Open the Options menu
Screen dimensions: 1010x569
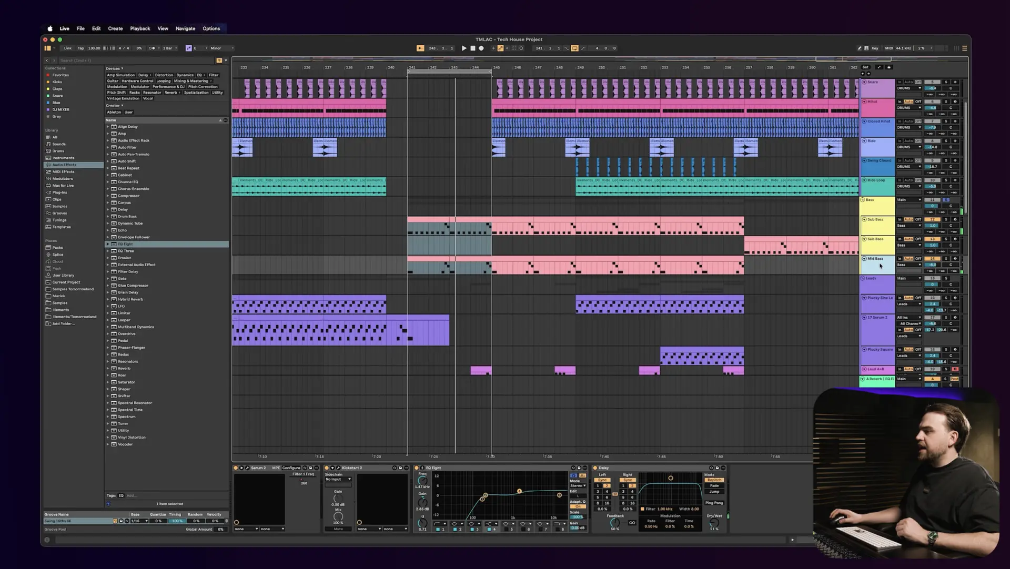point(211,28)
